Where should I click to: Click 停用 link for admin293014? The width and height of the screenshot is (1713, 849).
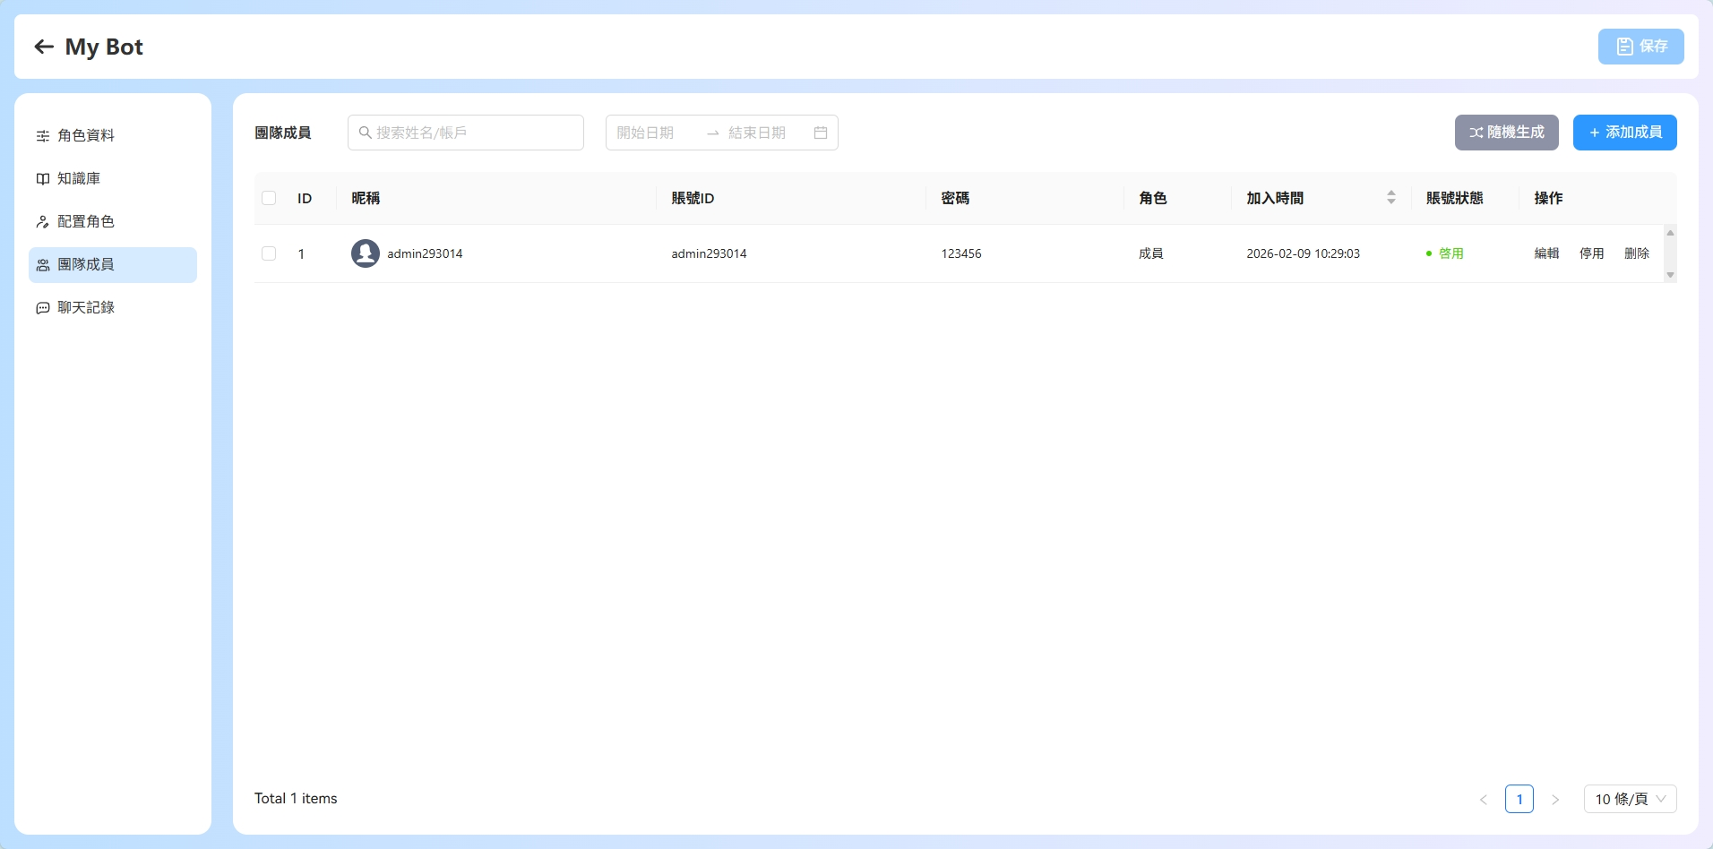click(1591, 253)
